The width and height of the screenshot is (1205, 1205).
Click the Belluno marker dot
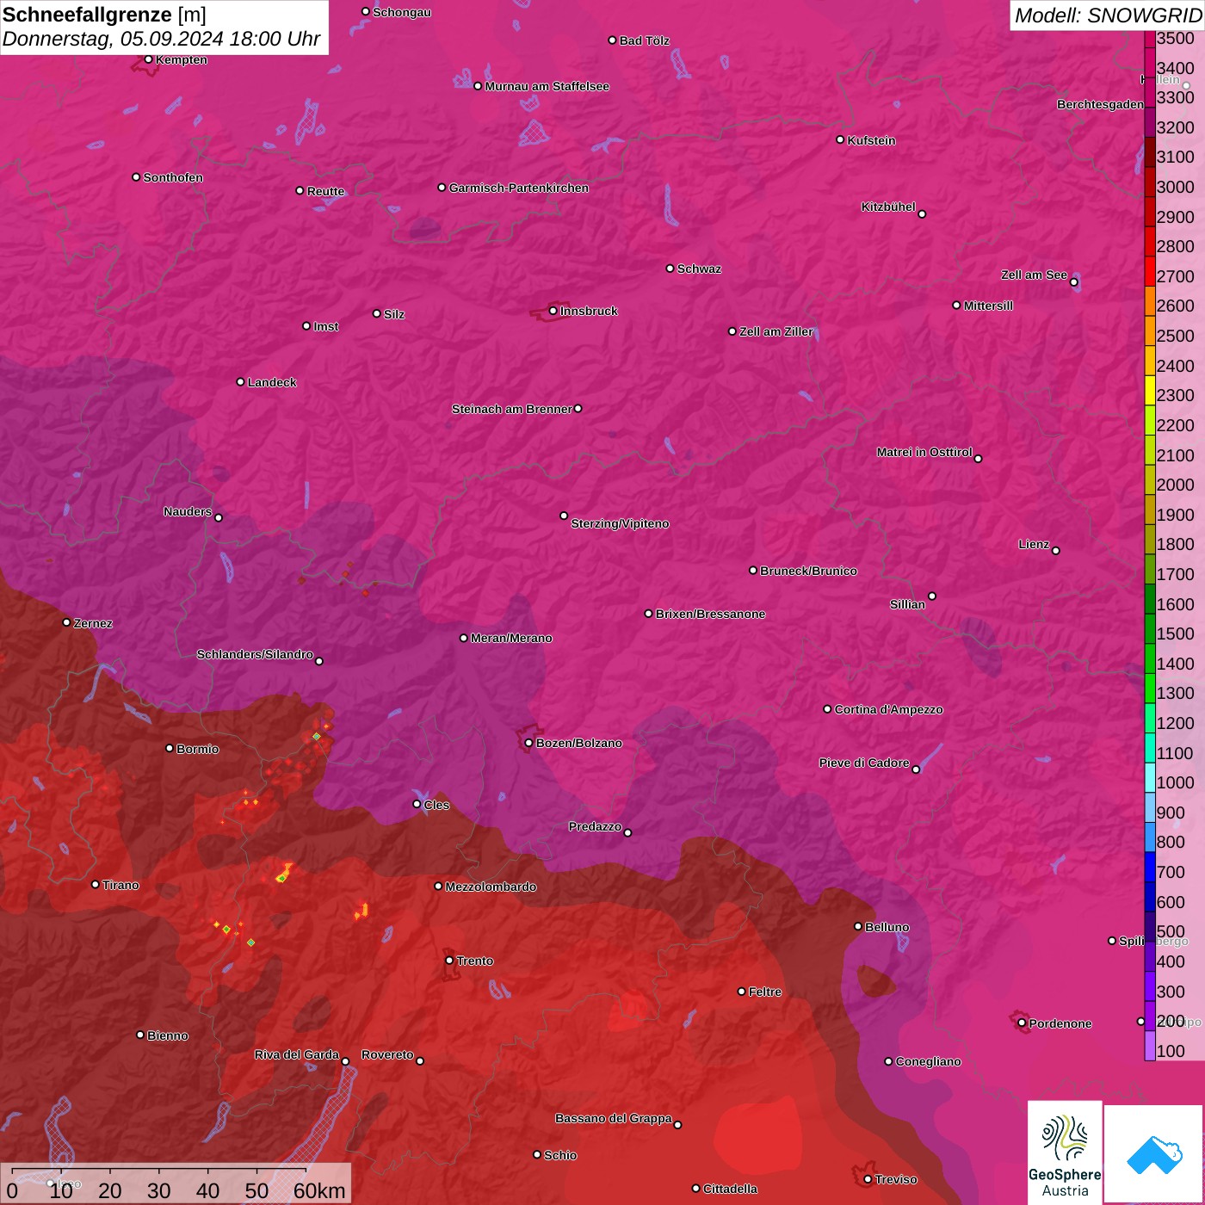pyautogui.click(x=857, y=926)
